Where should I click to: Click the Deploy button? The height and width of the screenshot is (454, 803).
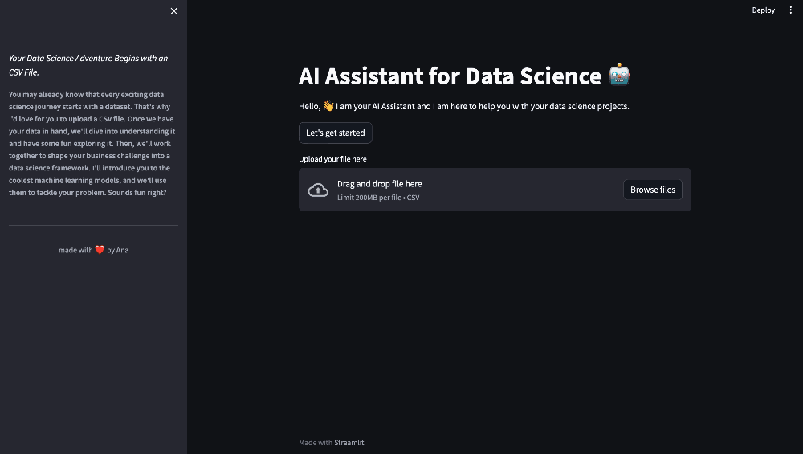(x=763, y=10)
